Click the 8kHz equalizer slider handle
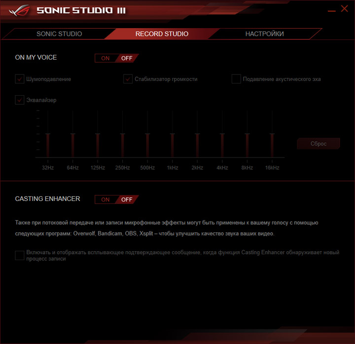The height and width of the screenshot is (344, 355). [x=247, y=134]
